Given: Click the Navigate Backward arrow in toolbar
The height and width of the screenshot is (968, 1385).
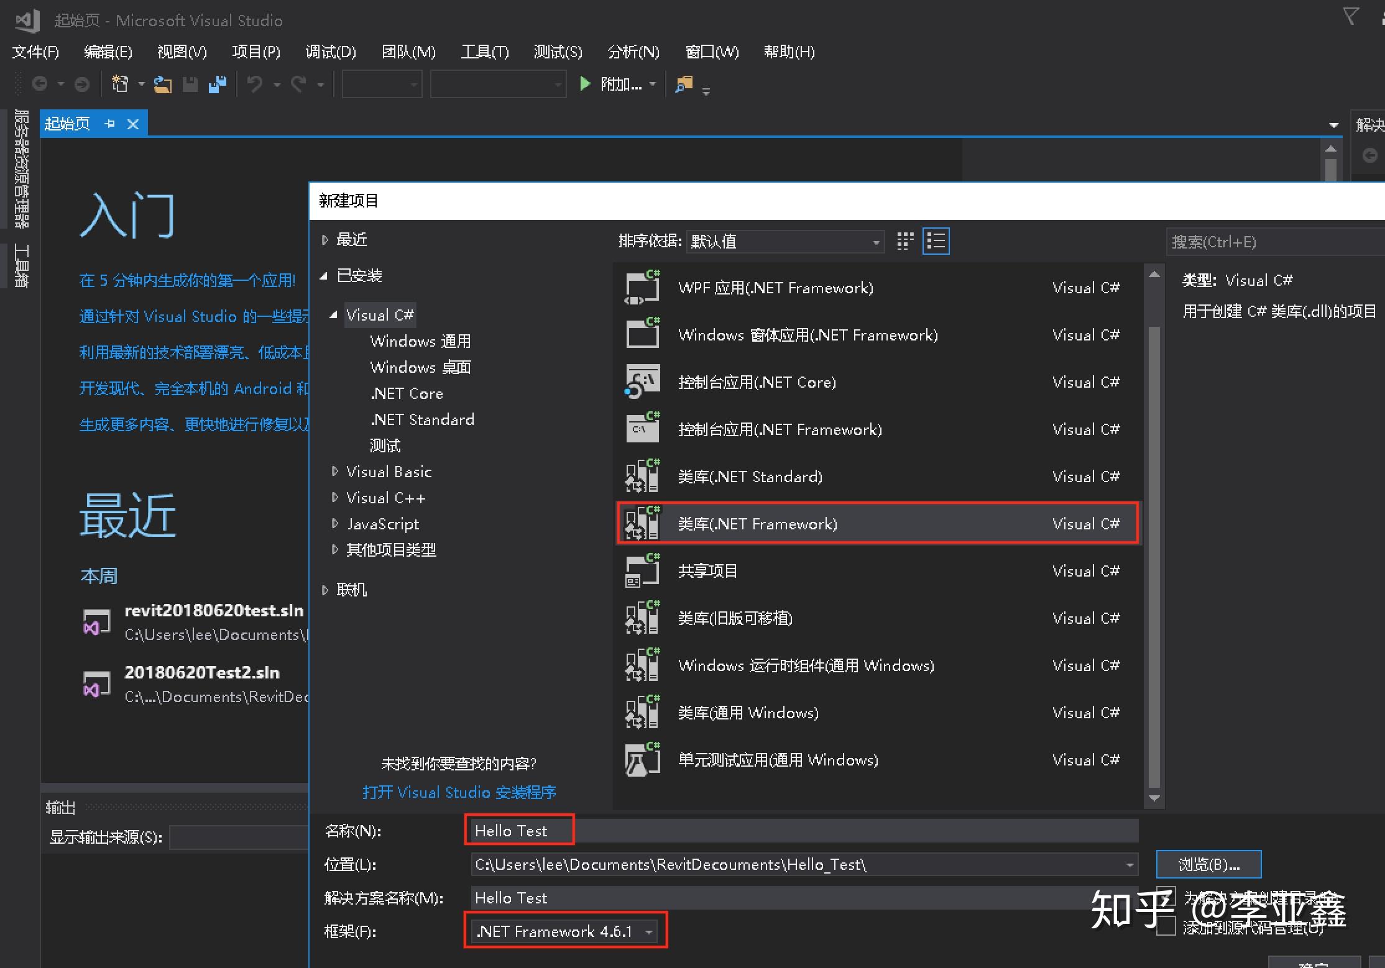Looking at the screenshot, I should coord(40,84).
